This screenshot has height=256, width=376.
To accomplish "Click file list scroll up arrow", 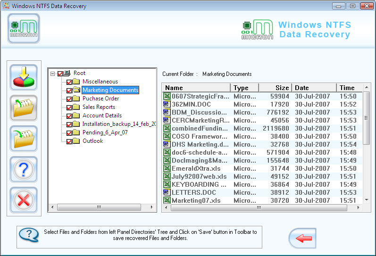I will pos(367,87).
